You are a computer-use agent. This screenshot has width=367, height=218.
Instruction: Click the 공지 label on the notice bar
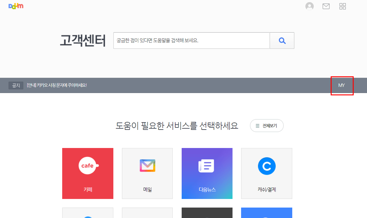coord(16,85)
